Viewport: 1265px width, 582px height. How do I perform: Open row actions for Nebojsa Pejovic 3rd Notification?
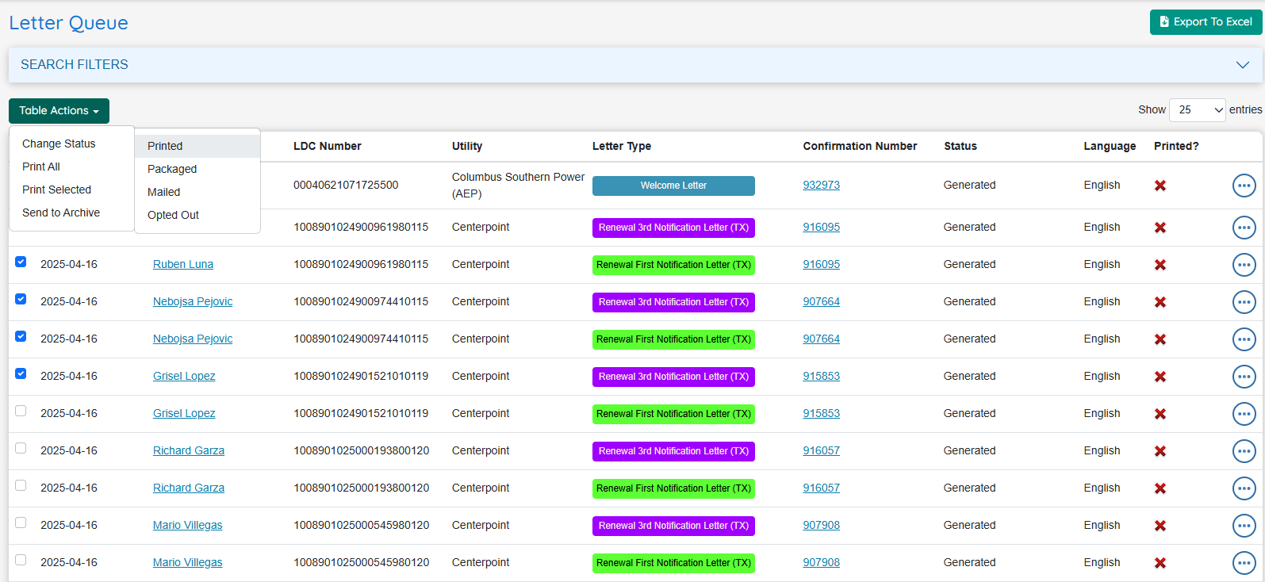[x=1244, y=302]
